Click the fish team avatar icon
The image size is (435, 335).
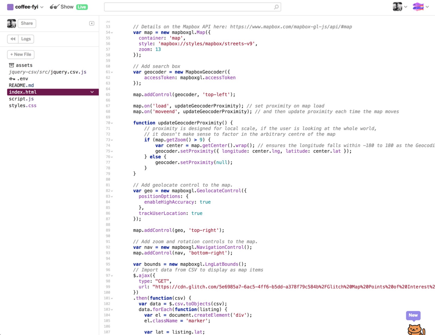[x=418, y=7]
